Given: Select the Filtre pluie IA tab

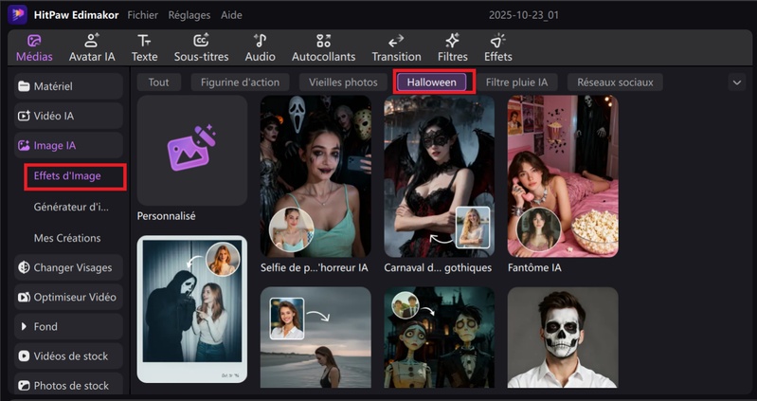Looking at the screenshot, I should tap(516, 82).
